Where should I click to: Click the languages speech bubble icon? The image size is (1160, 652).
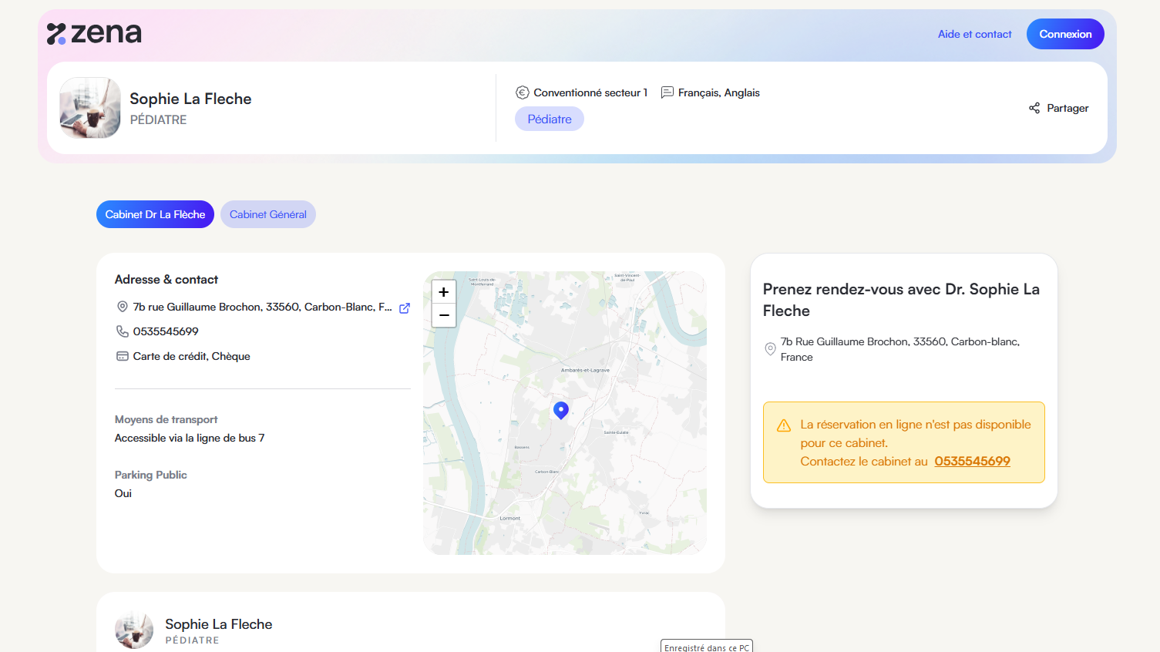click(x=667, y=92)
